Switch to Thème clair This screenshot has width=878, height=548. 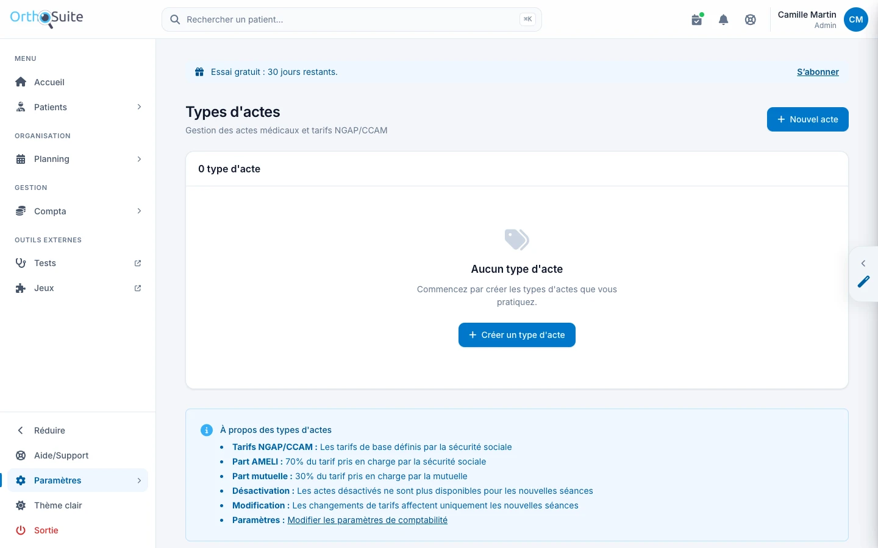pyautogui.click(x=78, y=505)
